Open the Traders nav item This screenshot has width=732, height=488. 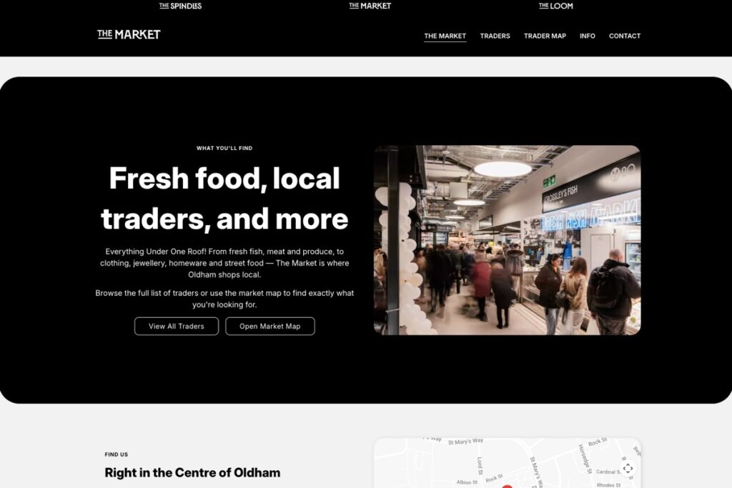coord(495,36)
